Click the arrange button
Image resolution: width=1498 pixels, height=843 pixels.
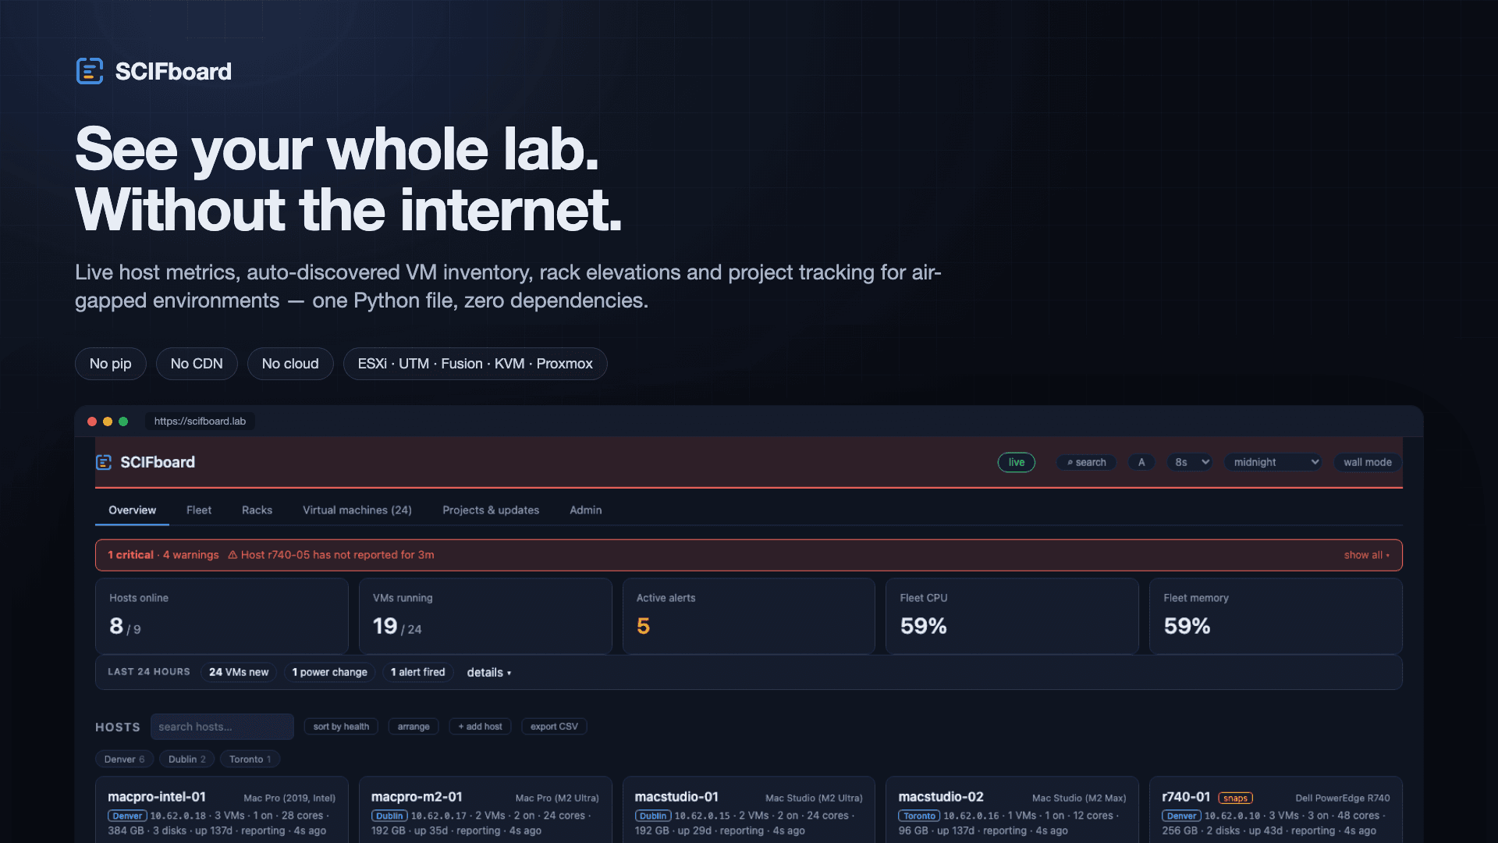414,727
